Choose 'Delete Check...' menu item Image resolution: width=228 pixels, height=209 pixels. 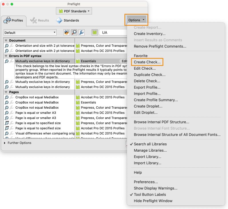tap(147, 81)
